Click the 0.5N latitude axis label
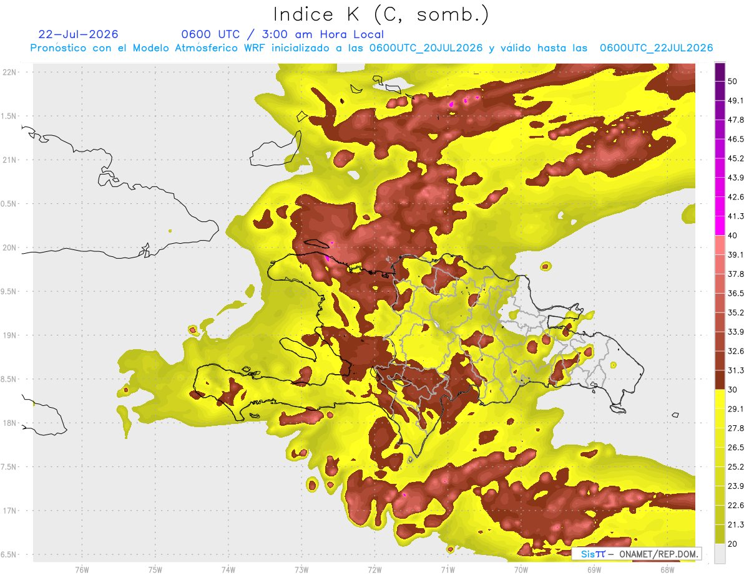749x578 pixels. [x=9, y=204]
